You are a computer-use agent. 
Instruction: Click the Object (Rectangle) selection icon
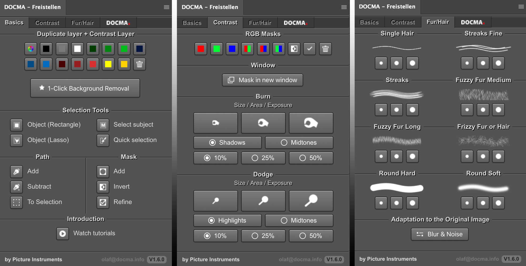(16, 125)
